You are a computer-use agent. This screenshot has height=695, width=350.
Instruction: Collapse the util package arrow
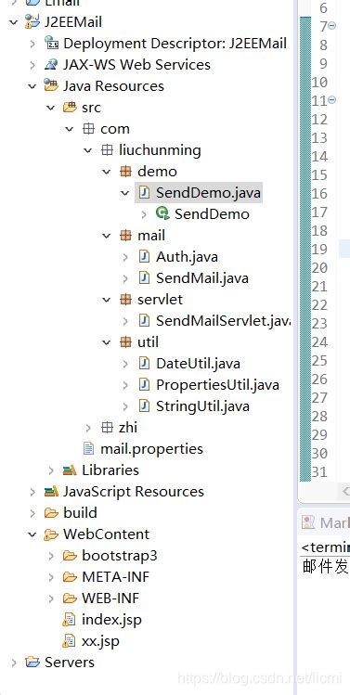click(107, 342)
